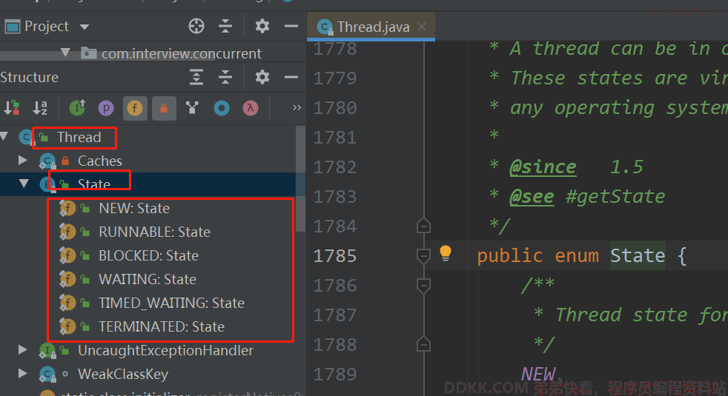
Task: Fold the Javadoc comment at line 1786
Action: (423, 285)
